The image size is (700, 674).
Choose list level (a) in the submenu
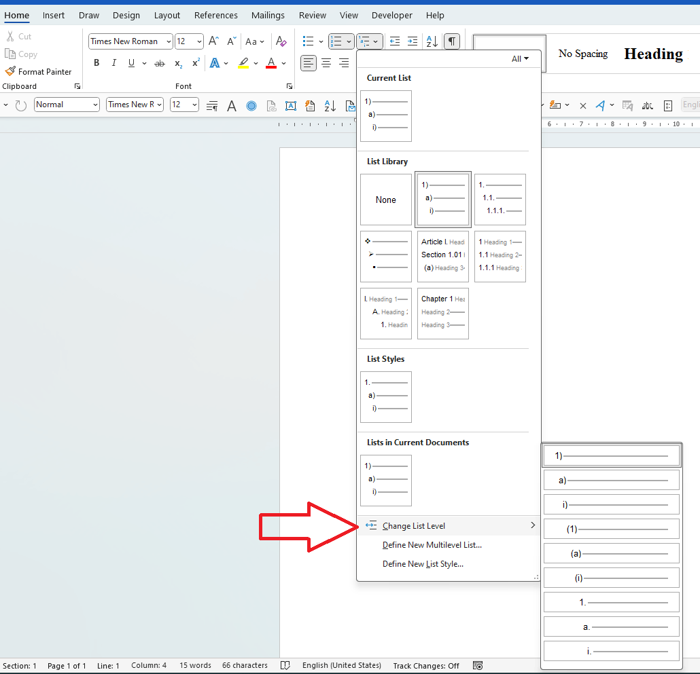612,554
